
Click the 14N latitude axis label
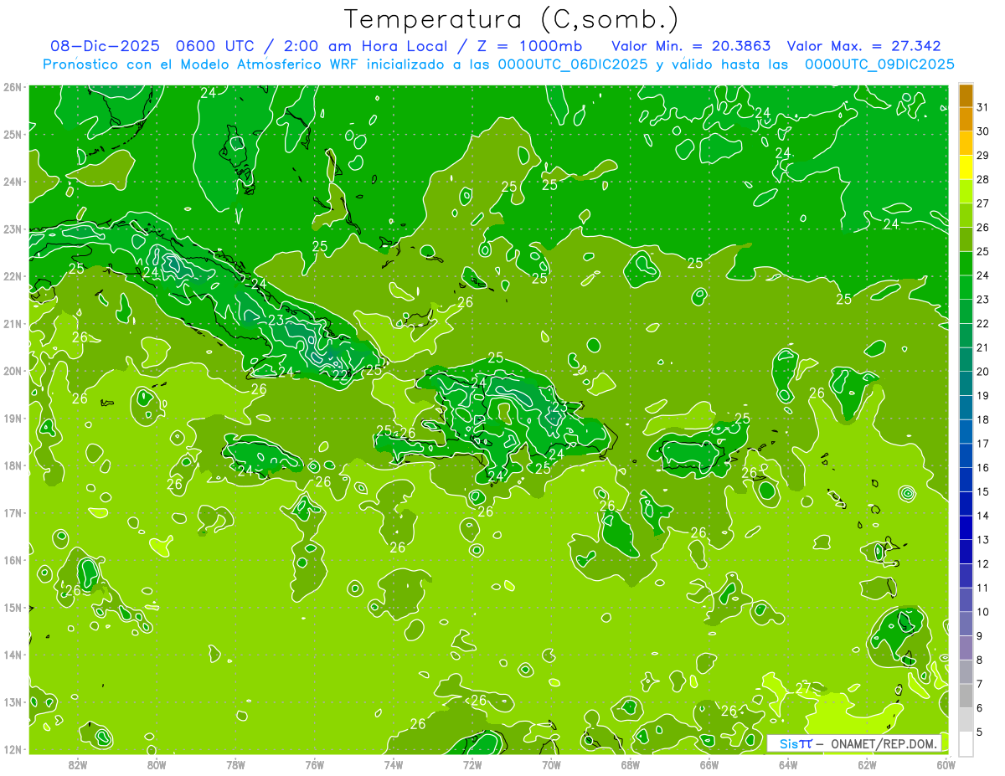point(12,655)
